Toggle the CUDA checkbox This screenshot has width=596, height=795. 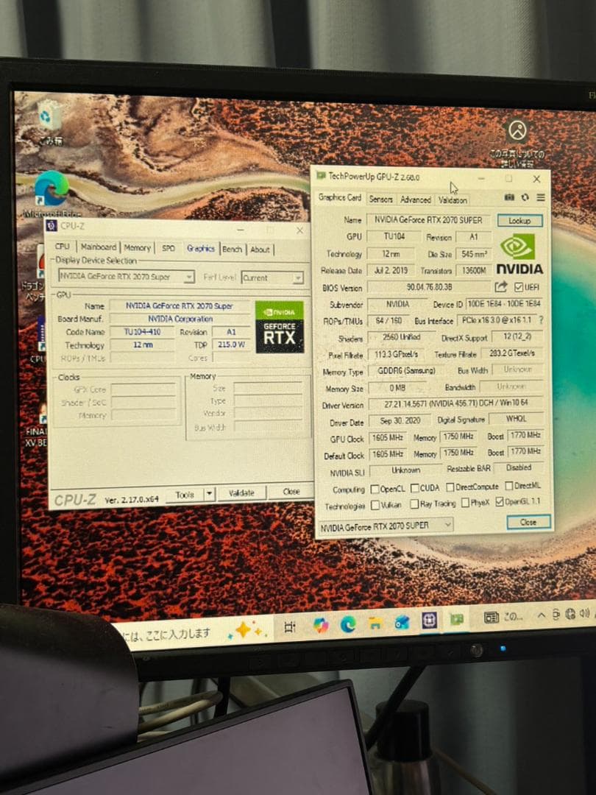(414, 488)
